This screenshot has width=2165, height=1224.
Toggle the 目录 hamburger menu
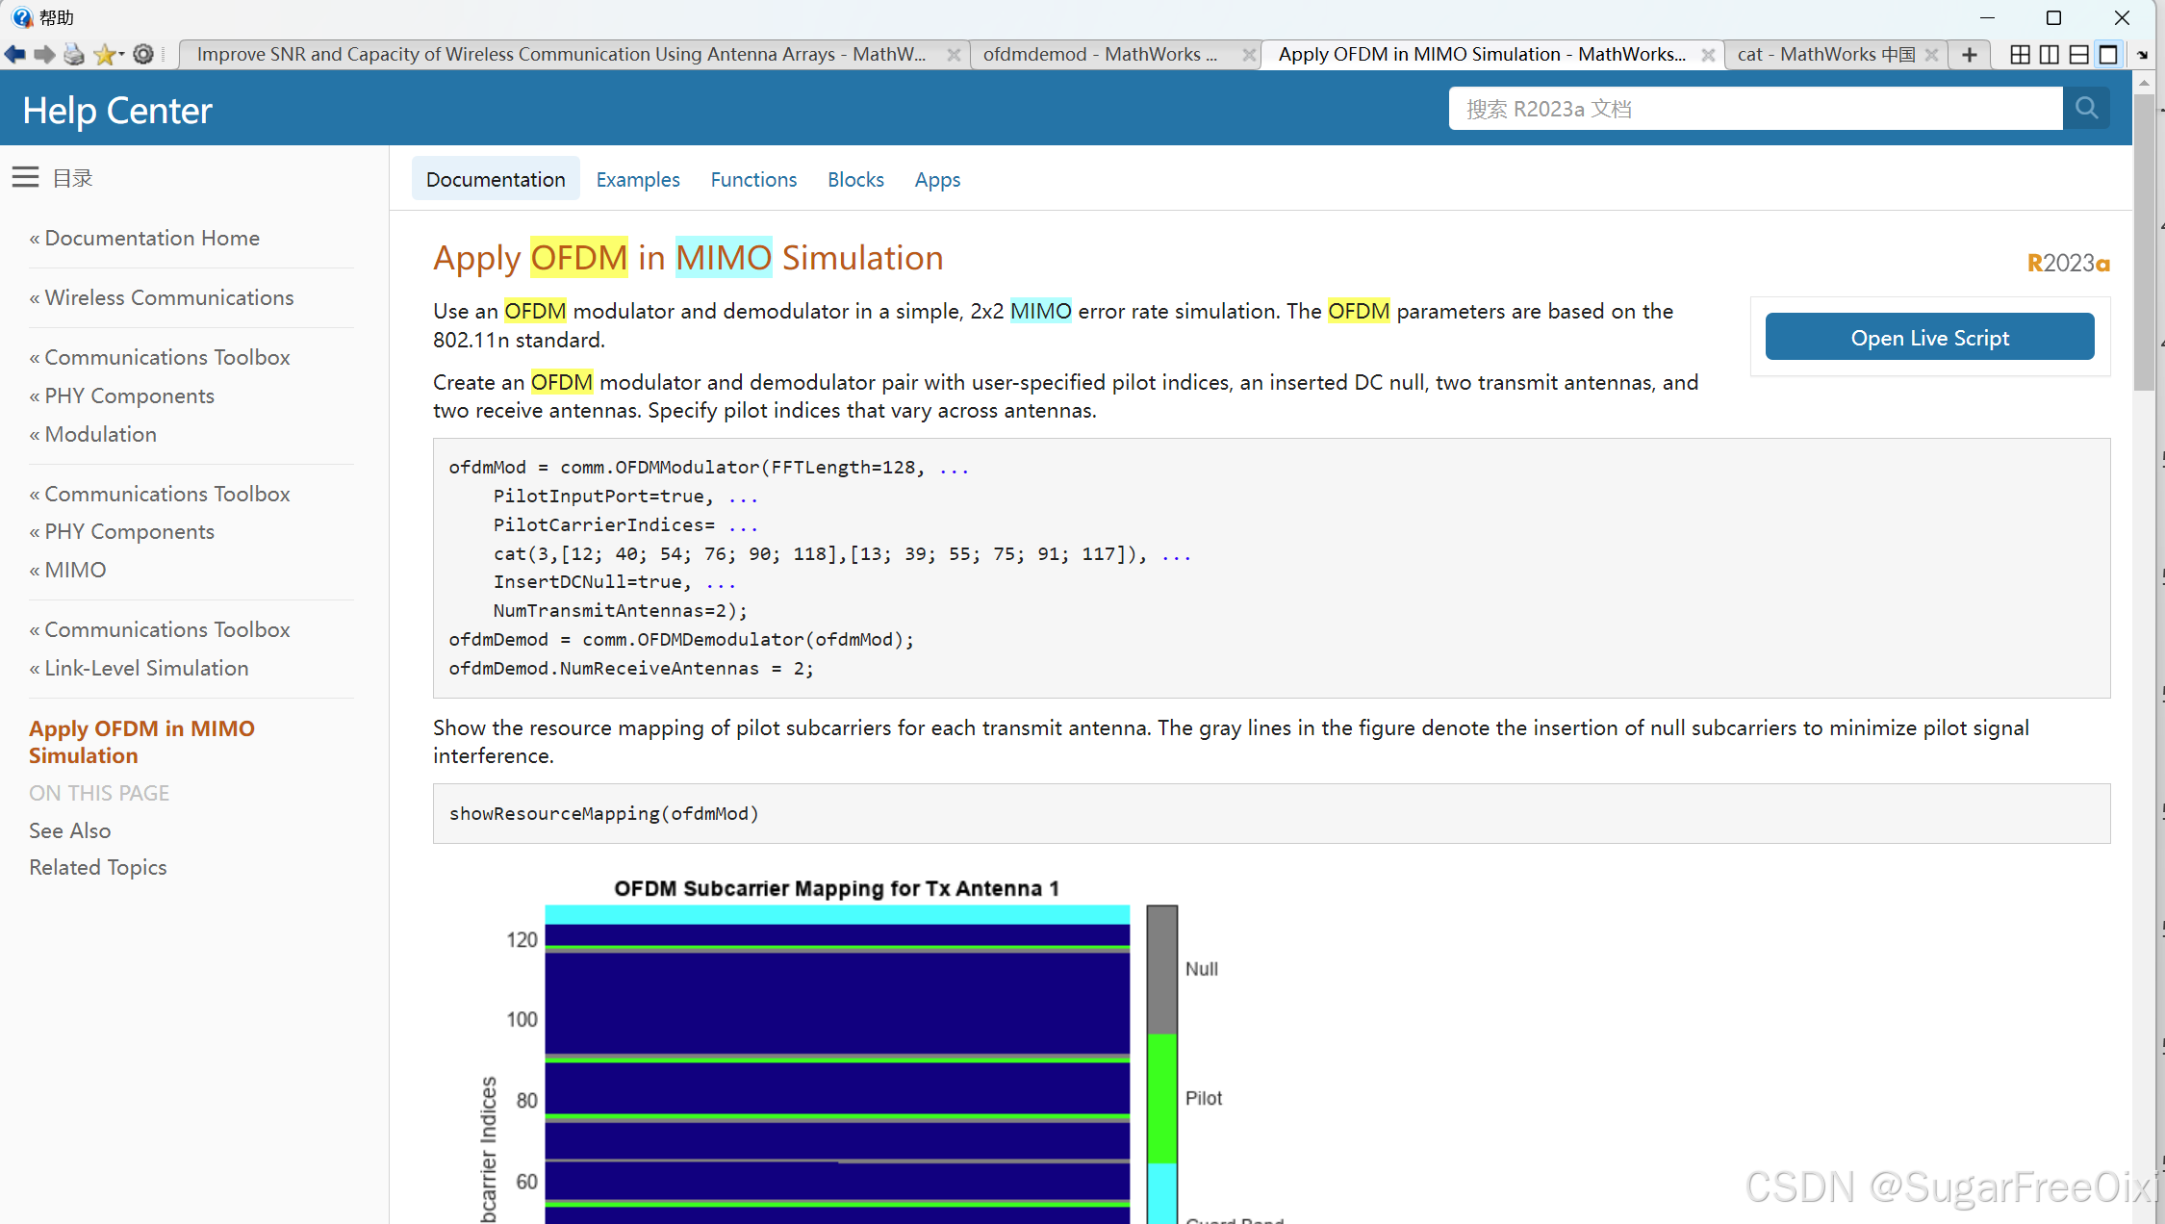(x=26, y=177)
